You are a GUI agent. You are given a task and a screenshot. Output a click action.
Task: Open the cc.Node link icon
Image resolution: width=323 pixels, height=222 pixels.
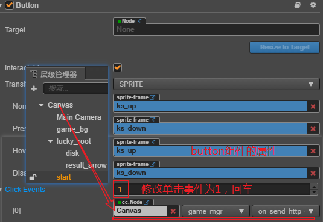(x=147, y=202)
